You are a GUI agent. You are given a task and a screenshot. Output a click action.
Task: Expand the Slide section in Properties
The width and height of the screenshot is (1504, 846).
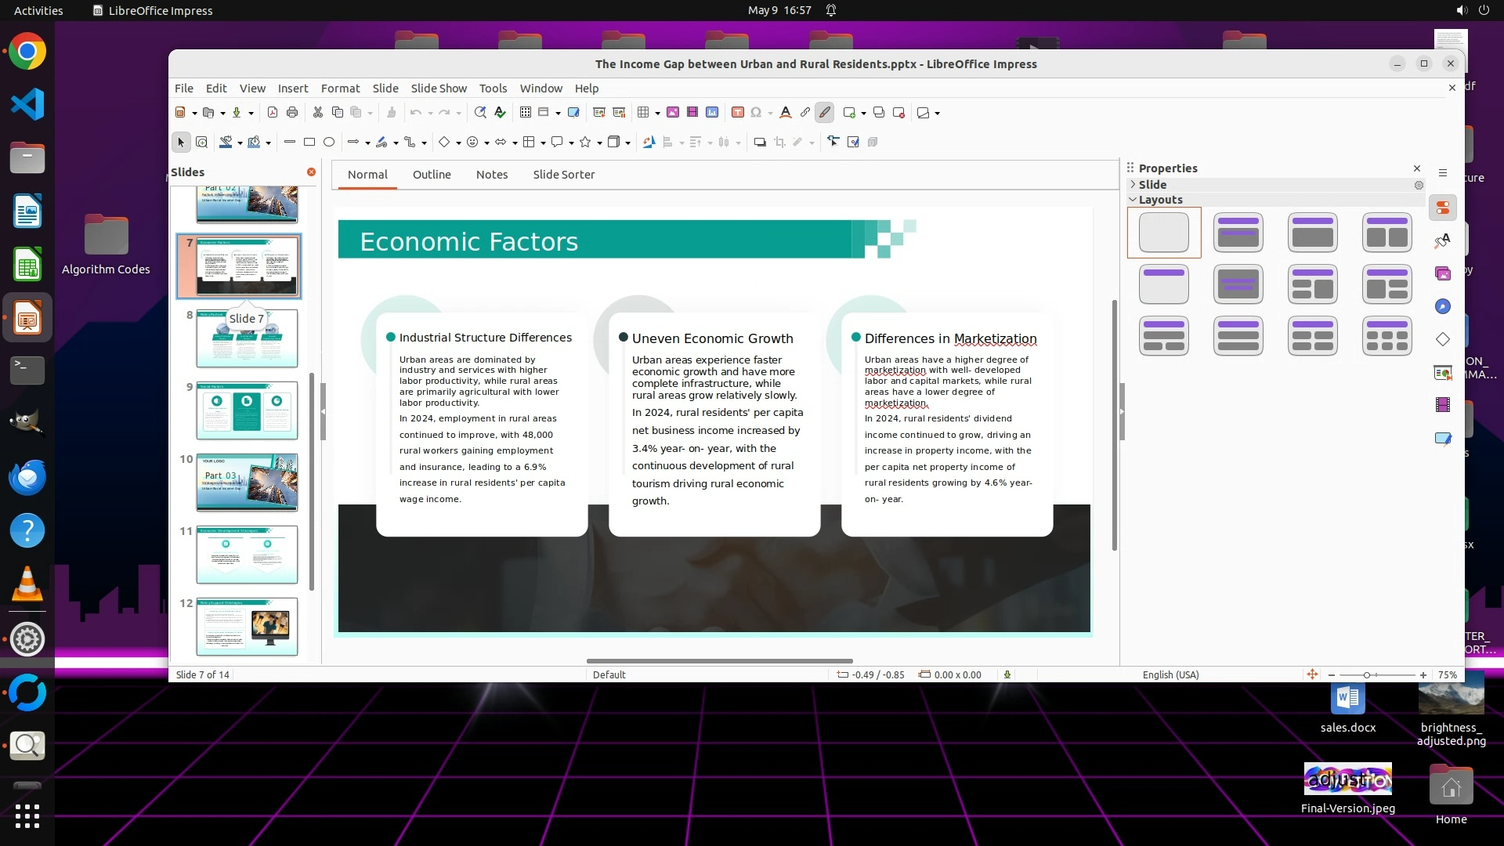[x=1133, y=185]
